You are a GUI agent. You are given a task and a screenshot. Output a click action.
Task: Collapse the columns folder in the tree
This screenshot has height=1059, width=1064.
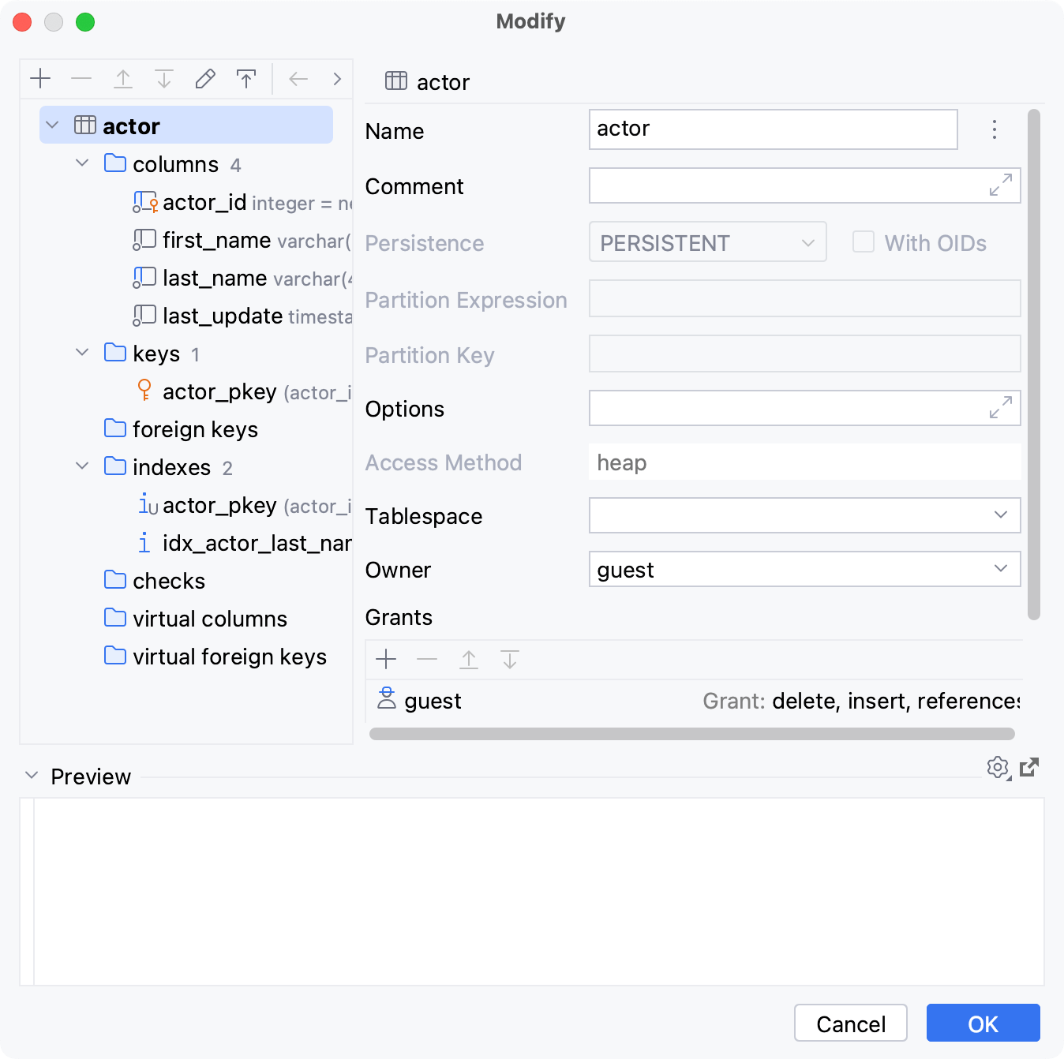coord(82,163)
